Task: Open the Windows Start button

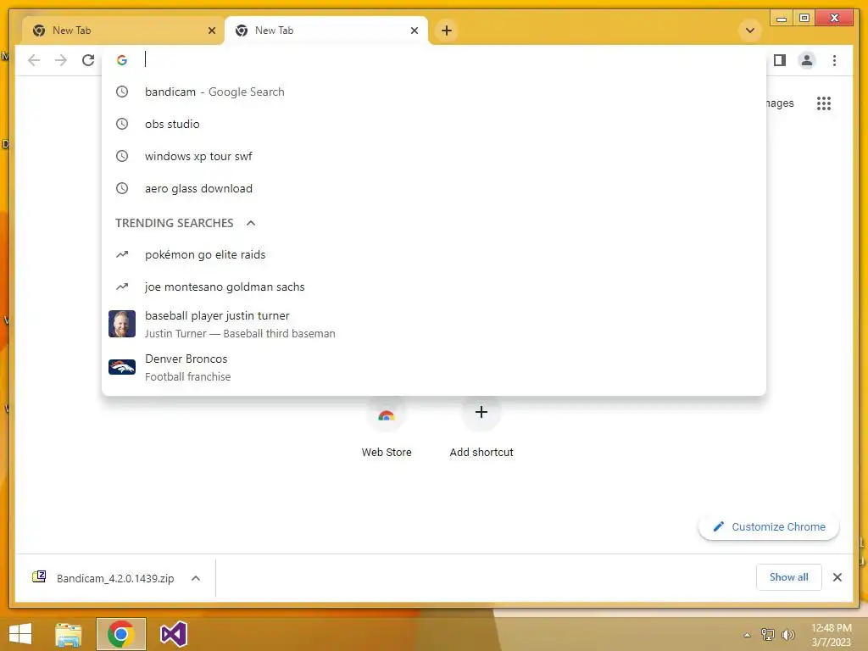Action: (21, 634)
